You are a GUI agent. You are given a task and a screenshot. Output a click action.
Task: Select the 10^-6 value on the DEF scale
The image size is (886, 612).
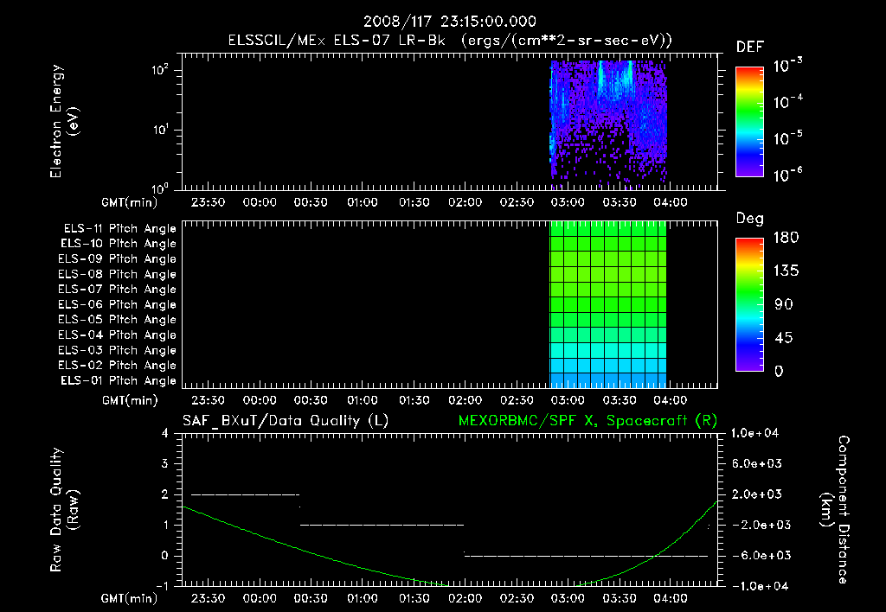coord(787,175)
